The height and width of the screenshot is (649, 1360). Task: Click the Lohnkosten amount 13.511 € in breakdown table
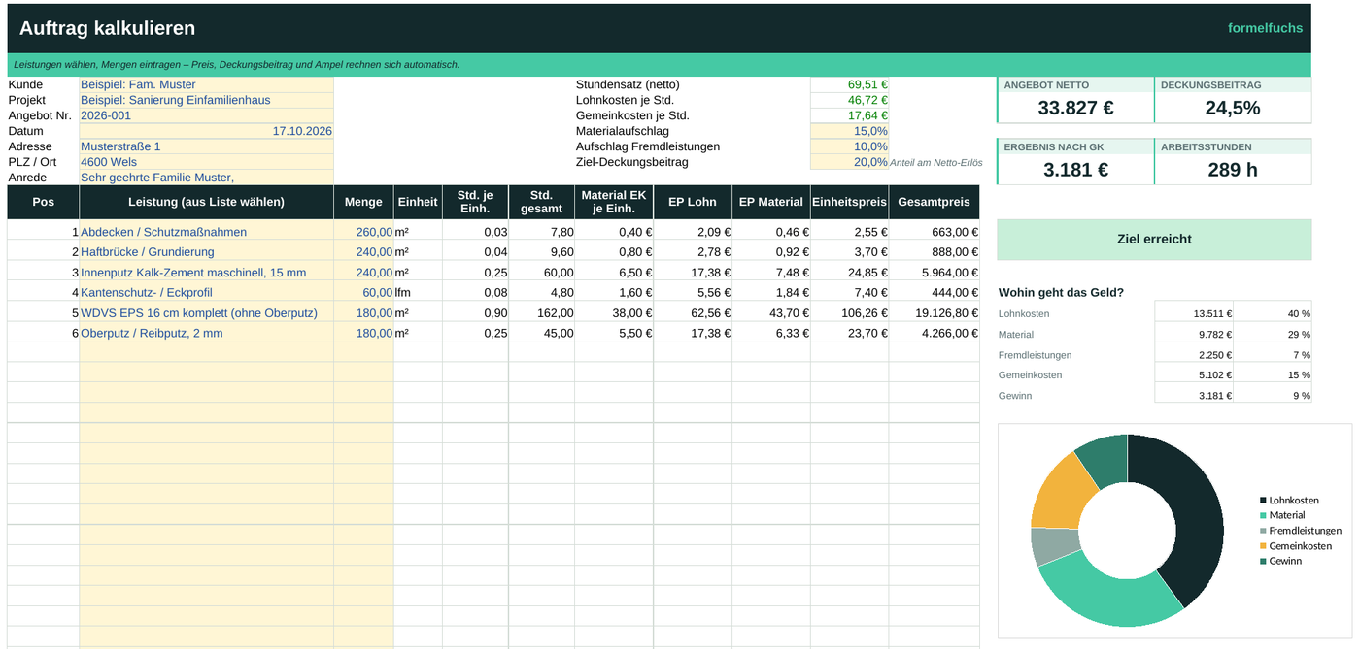(1194, 313)
